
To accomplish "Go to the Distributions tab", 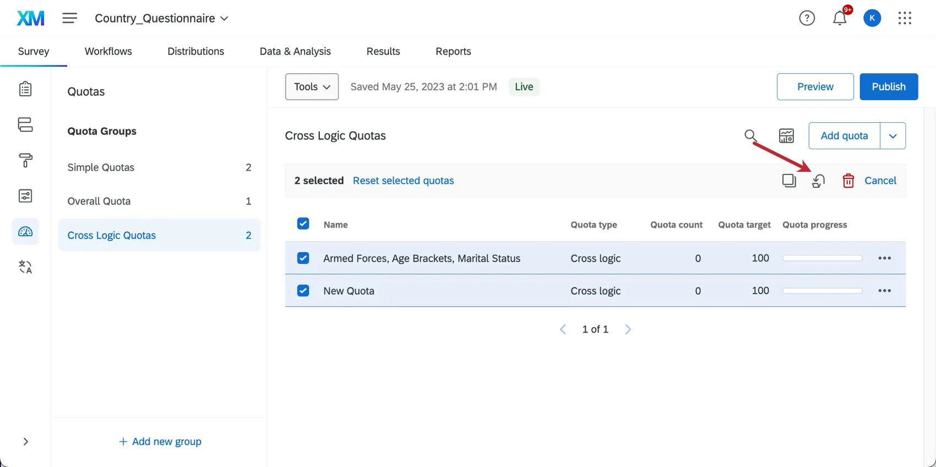I will (195, 51).
